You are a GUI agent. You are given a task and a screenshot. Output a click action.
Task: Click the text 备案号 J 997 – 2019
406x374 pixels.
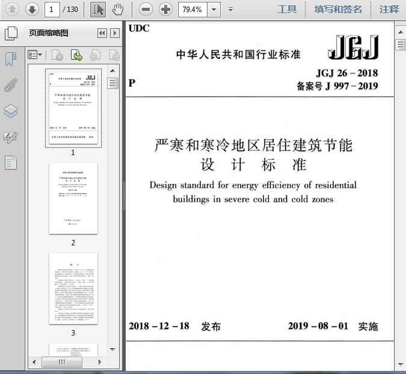(x=337, y=86)
